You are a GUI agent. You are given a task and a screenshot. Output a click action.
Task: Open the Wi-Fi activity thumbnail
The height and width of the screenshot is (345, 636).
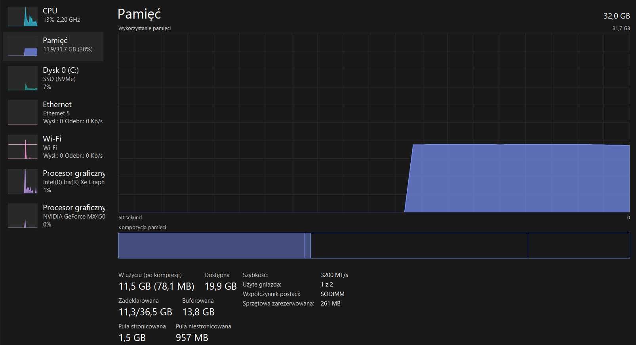click(23, 147)
